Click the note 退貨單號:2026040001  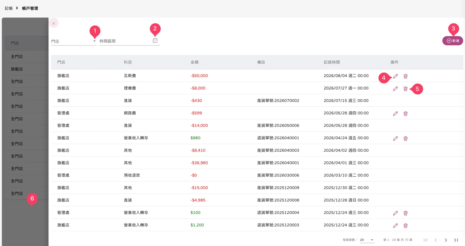click(278, 138)
